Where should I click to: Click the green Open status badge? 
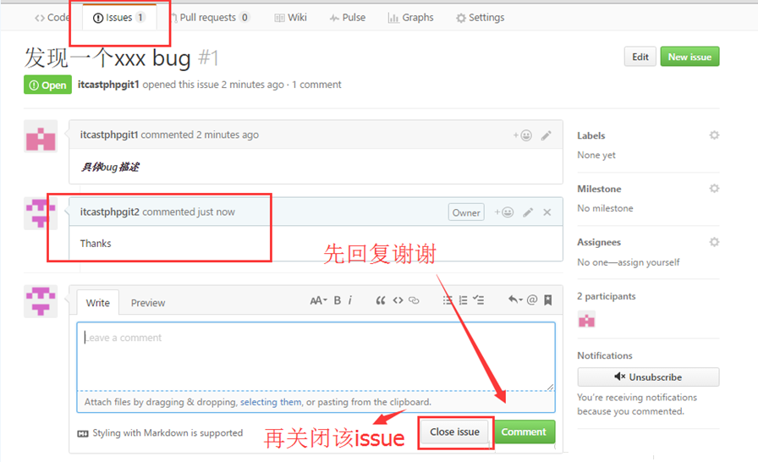click(x=48, y=85)
